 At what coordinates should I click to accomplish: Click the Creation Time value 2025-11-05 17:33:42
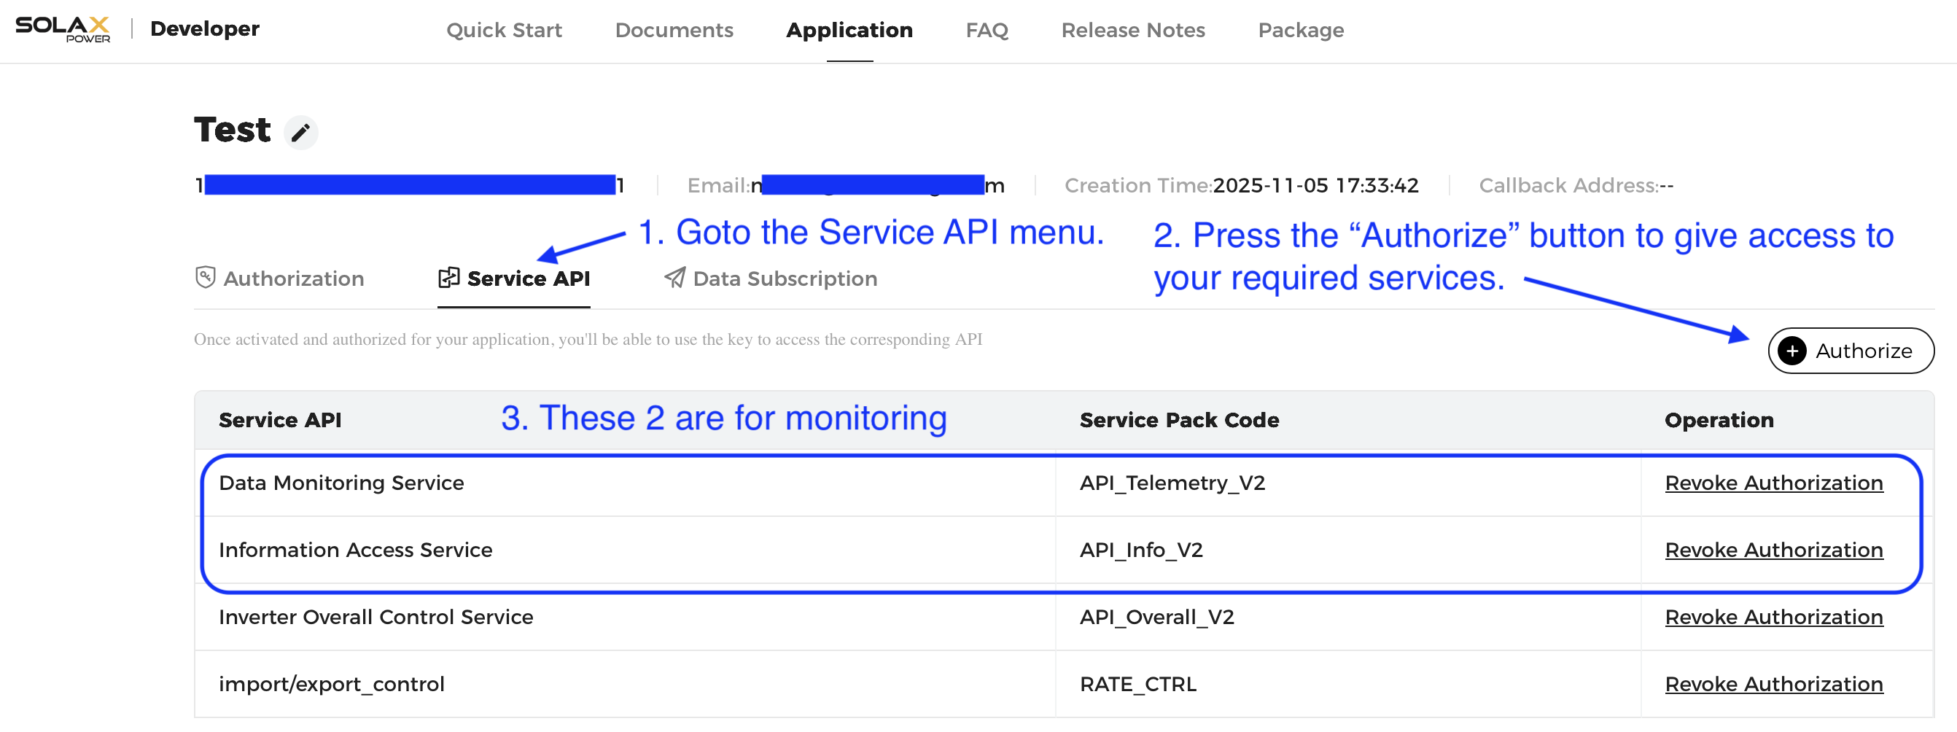click(x=1315, y=185)
